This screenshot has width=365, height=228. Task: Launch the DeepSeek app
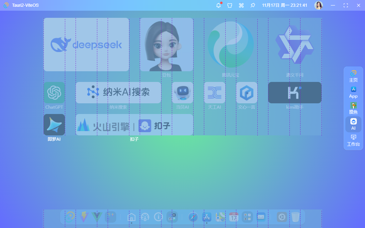(x=86, y=44)
